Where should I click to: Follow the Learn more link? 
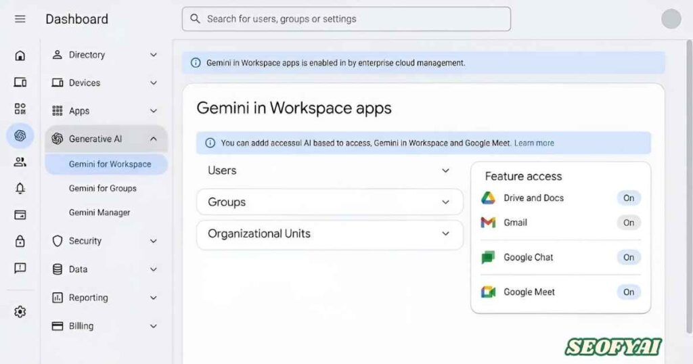534,143
